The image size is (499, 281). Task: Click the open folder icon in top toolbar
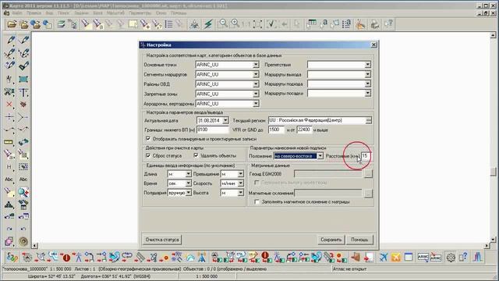12,24
